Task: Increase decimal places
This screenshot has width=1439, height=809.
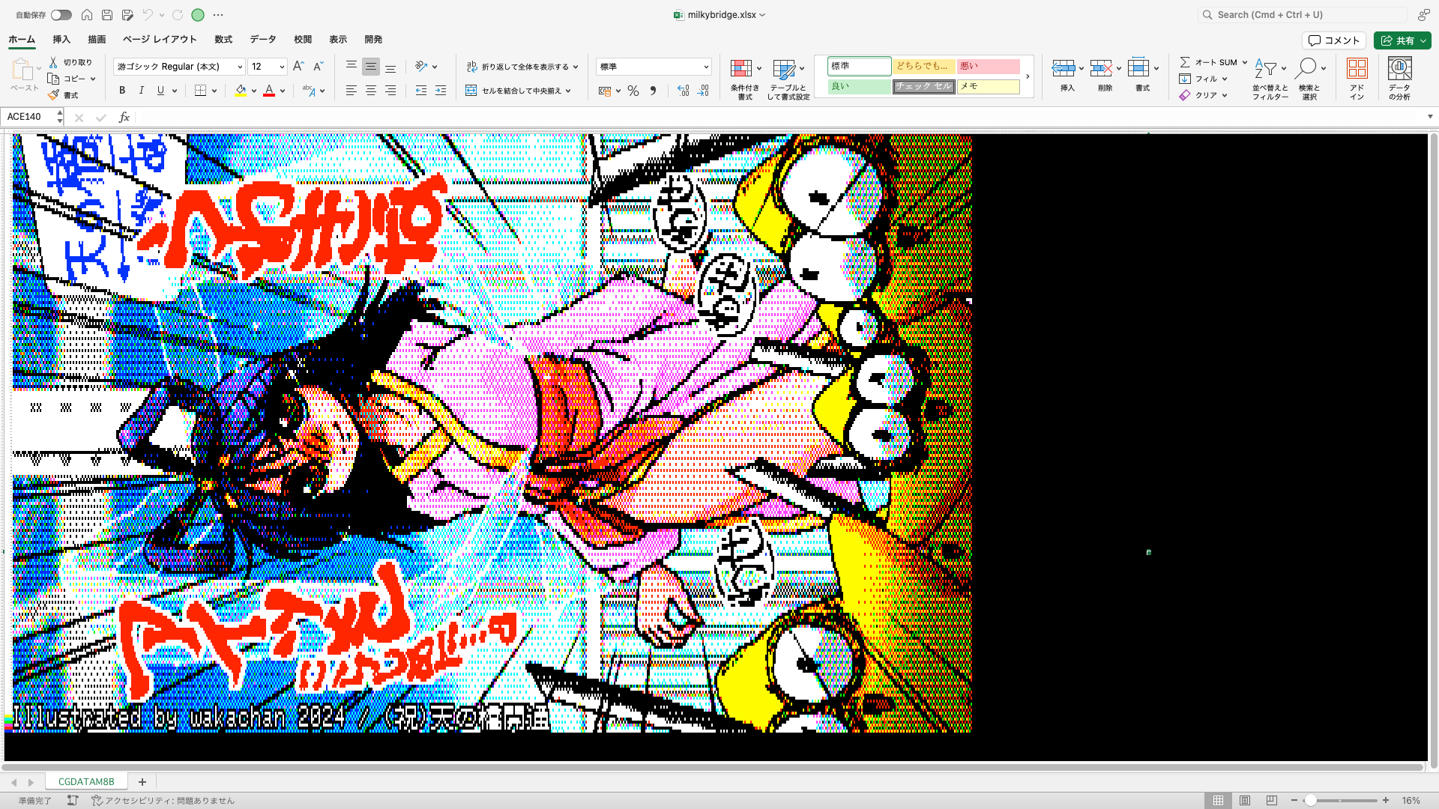Action: click(683, 91)
